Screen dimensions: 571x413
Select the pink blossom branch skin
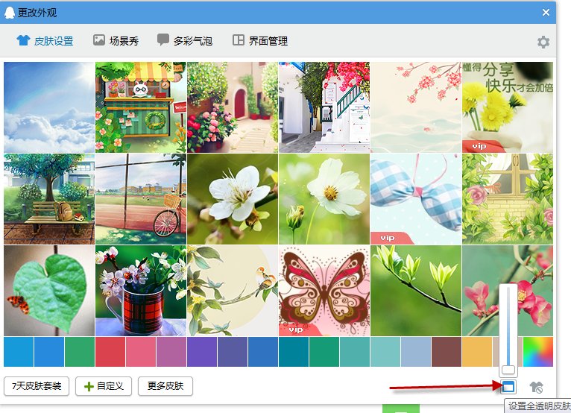click(416, 107)
